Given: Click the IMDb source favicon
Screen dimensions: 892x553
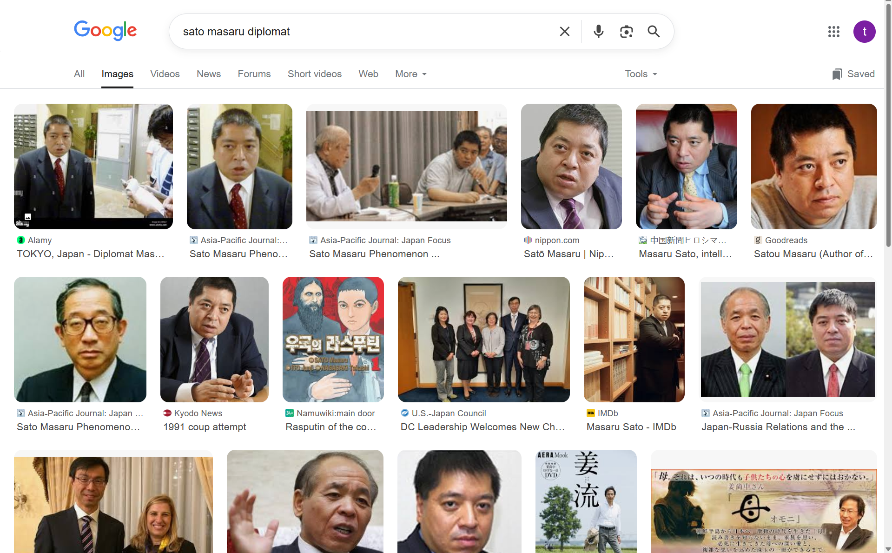Looking at the screenshot, I should pos(591,413).
